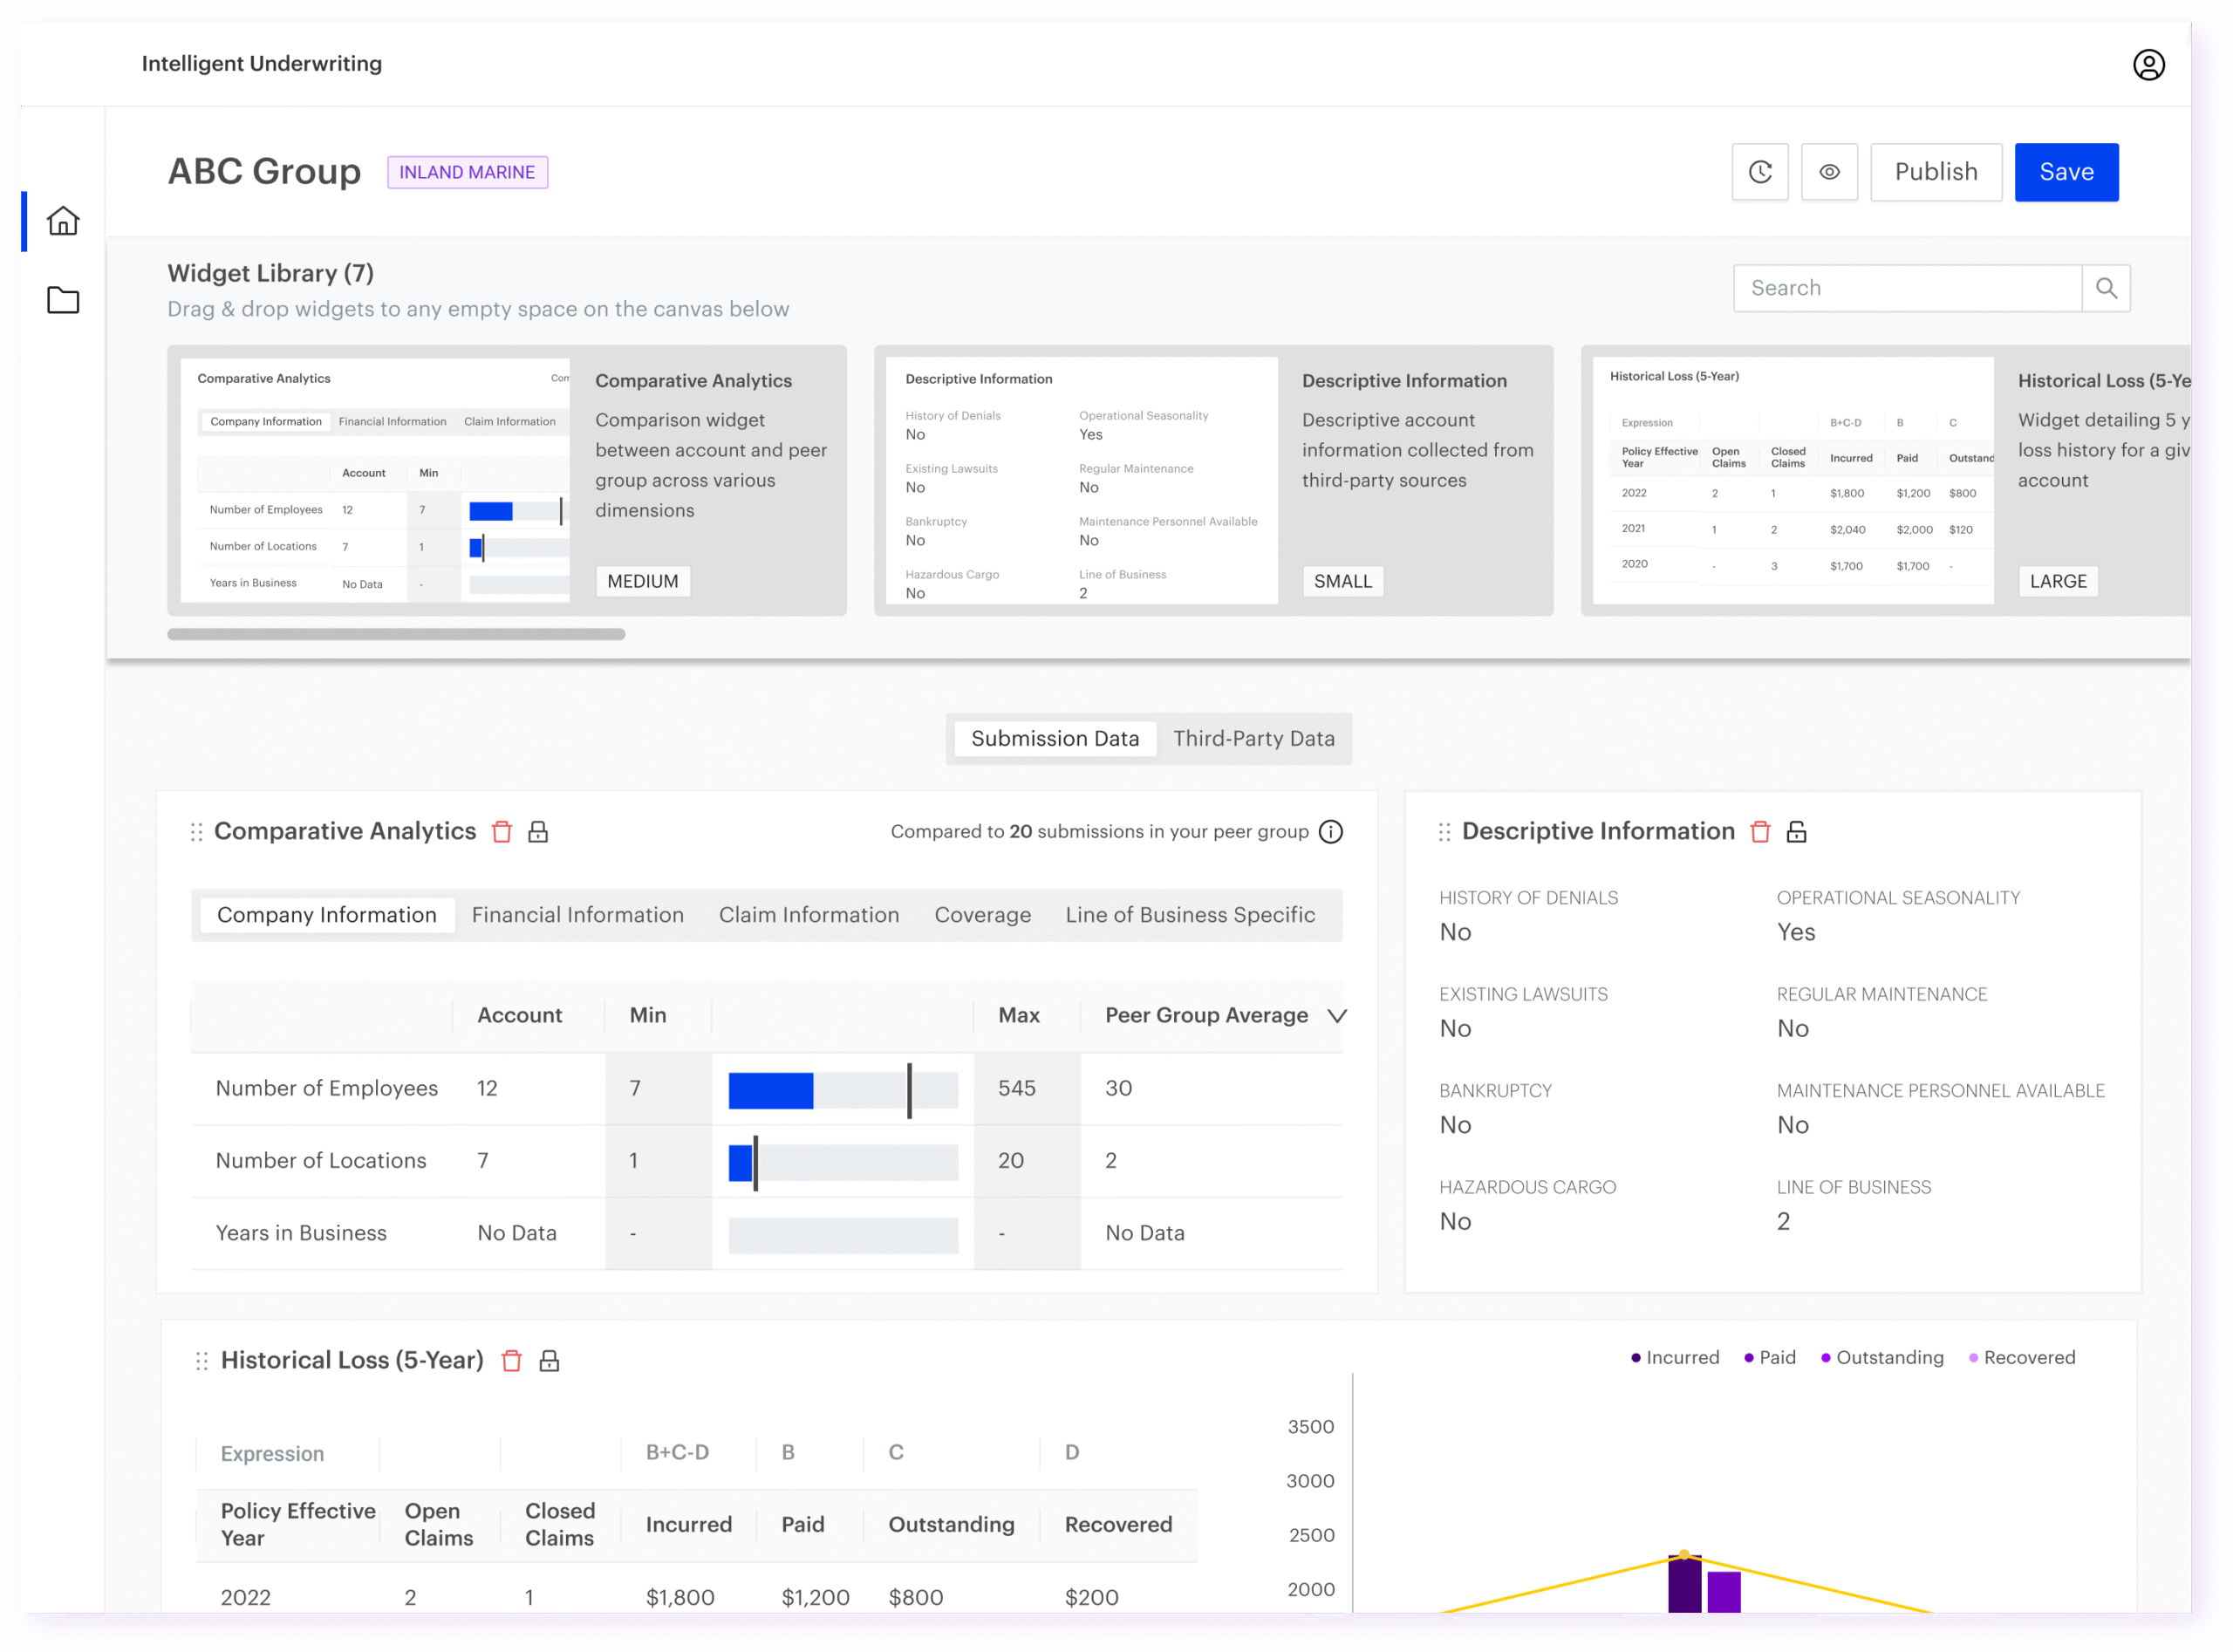Open files via the sidebar folder icon
Image resolution: width=2233 pixels, height=1652 pixels.
click(x=62, y=300)
